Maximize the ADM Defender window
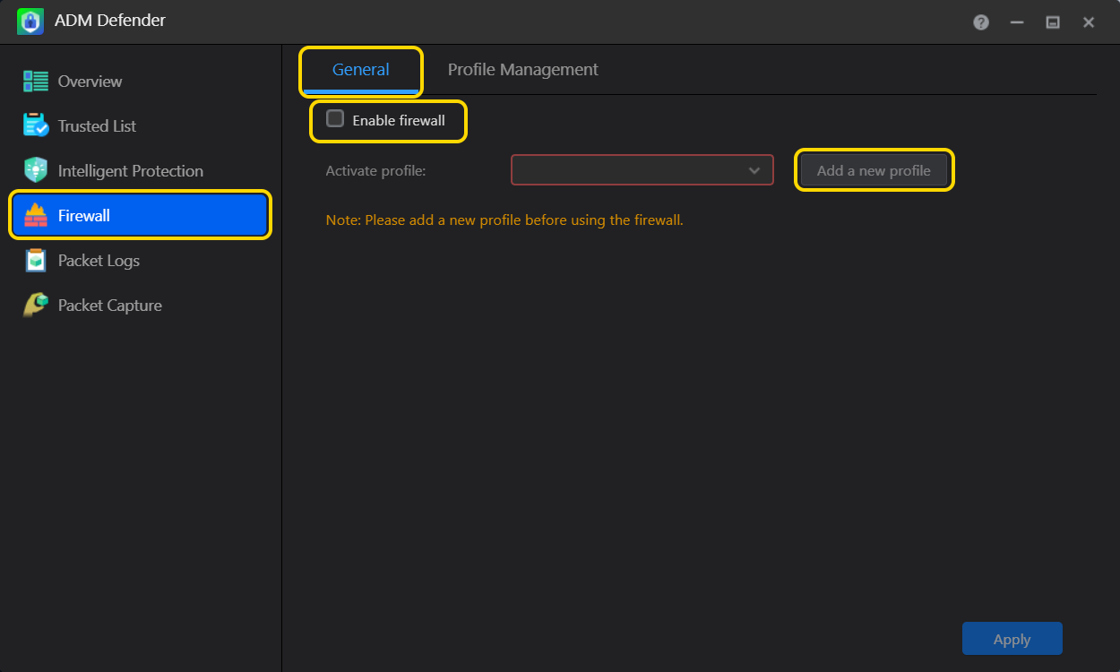 [x=1053, y=22]
